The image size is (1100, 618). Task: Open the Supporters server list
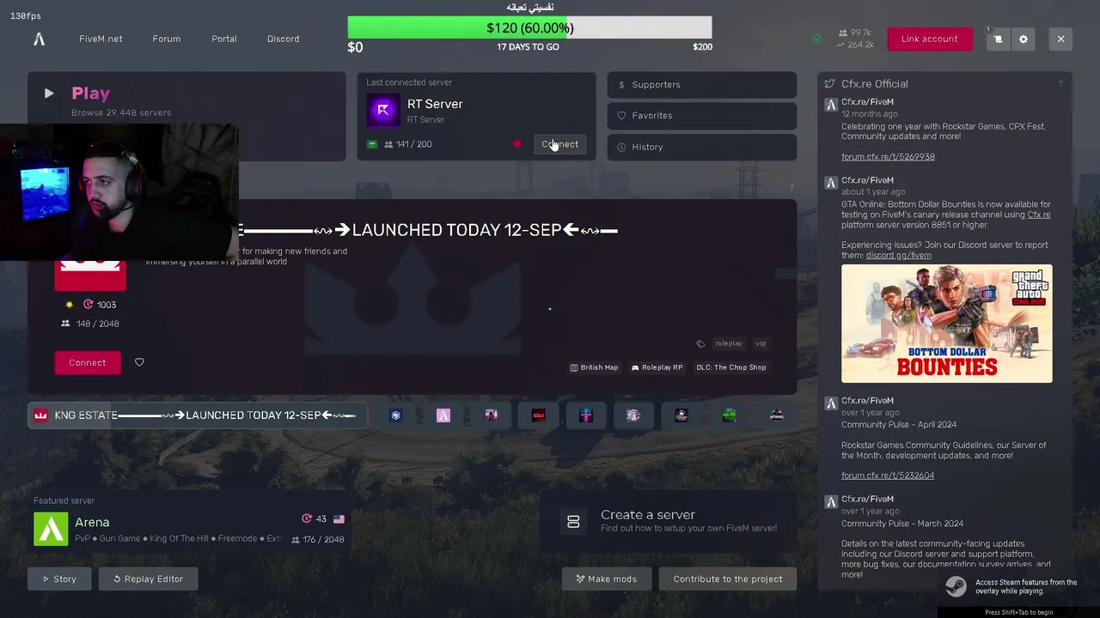[x=702, y=85]
